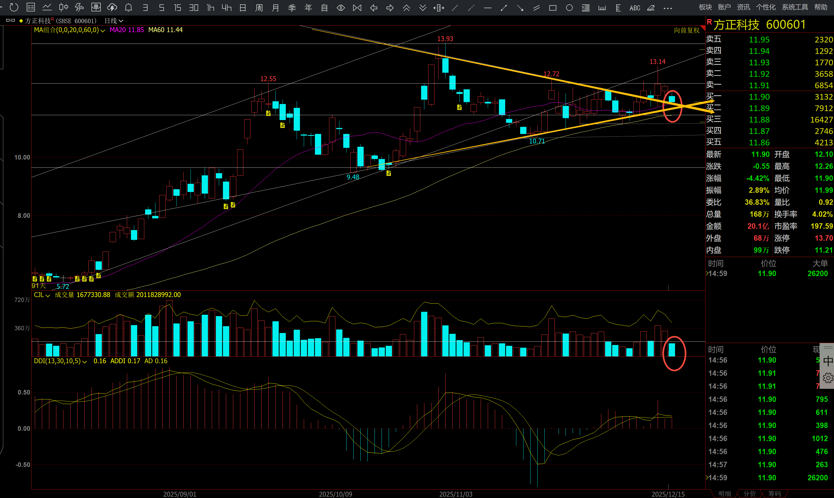Switch to the 分价 tab

(749, 494)
